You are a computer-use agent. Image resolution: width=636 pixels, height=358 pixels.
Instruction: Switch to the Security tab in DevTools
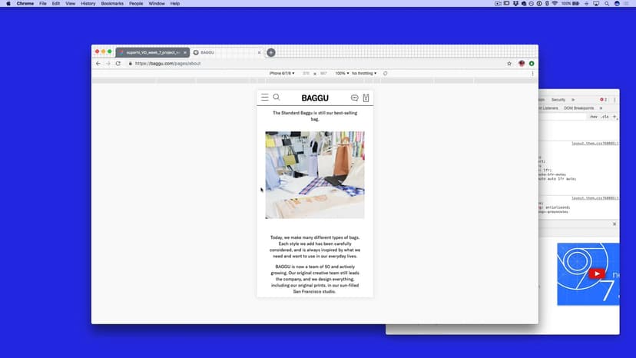click(558, 100)
